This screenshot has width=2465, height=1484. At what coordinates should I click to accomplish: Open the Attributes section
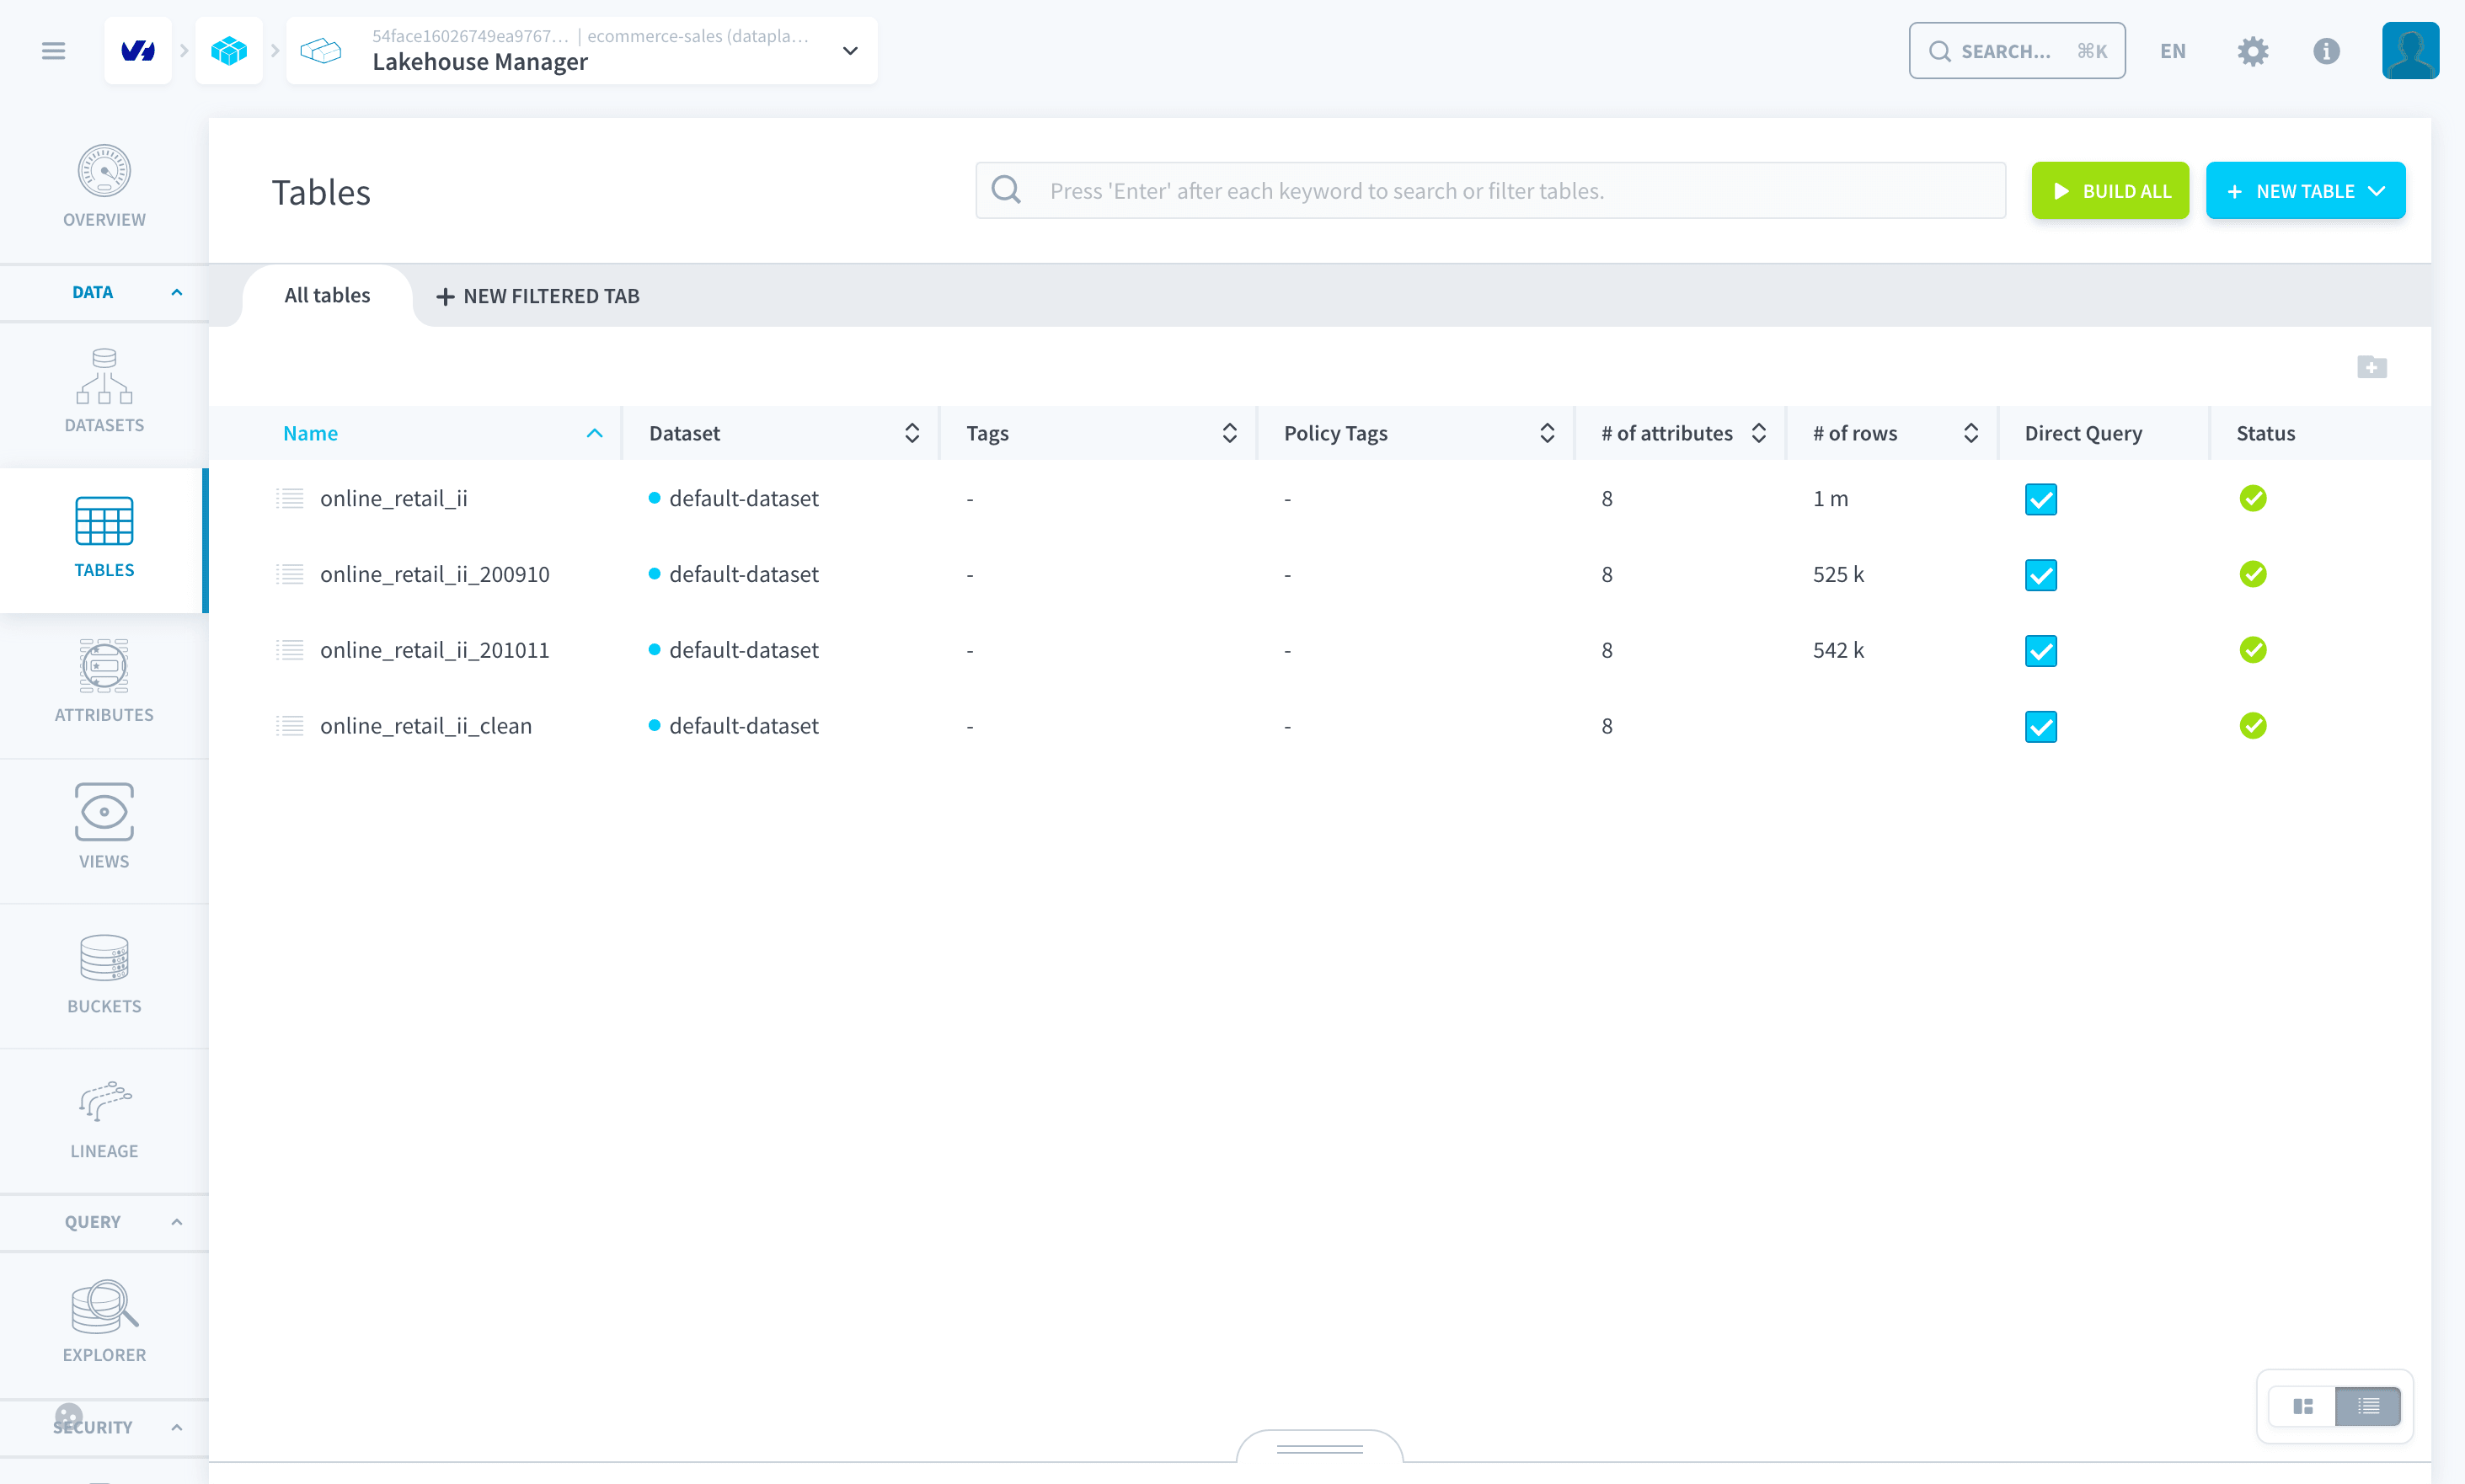(x=104, y=681)
